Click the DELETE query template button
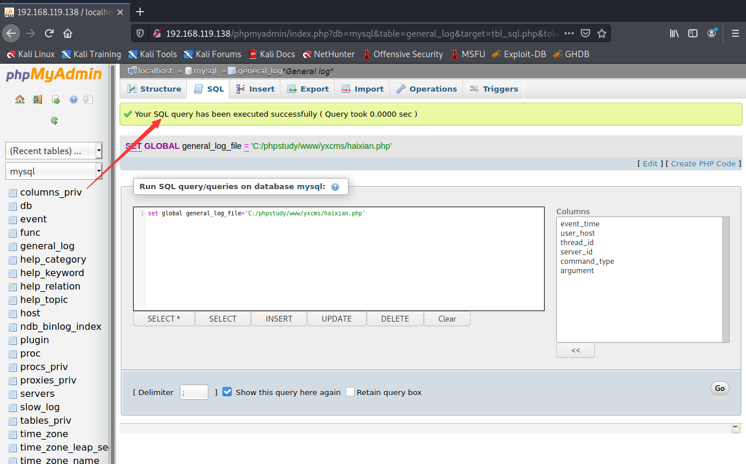The height and width of the screenshot is (464, 746). (395, 319)
